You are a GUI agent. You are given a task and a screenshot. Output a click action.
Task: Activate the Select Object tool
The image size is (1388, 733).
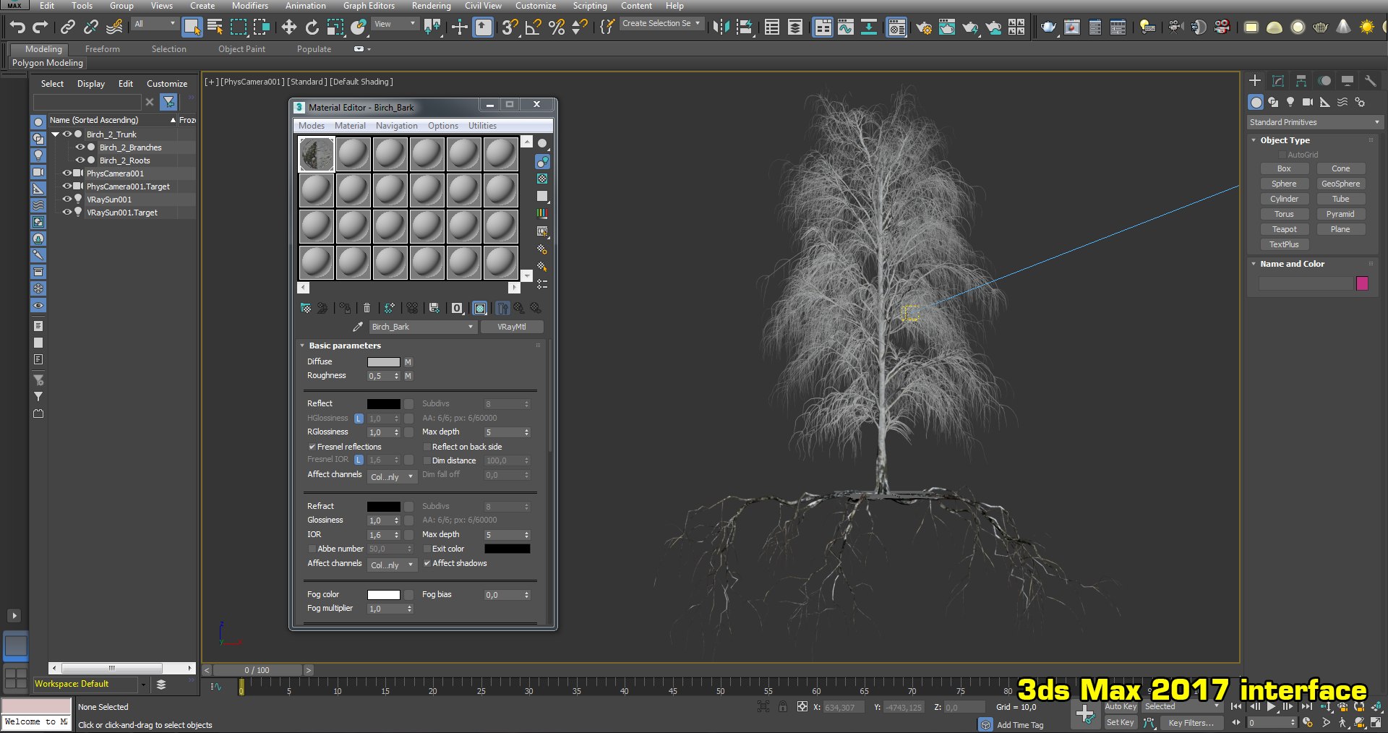[x=192, y=27]
